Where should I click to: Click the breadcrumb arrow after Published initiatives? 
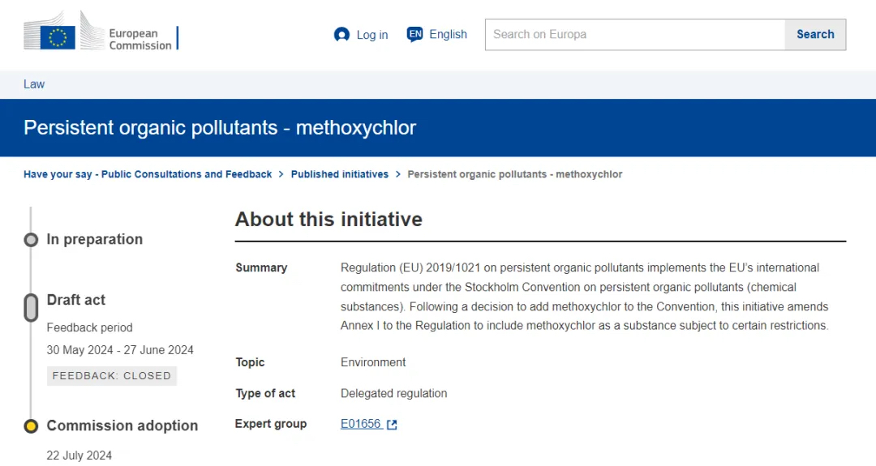[398, 174]
